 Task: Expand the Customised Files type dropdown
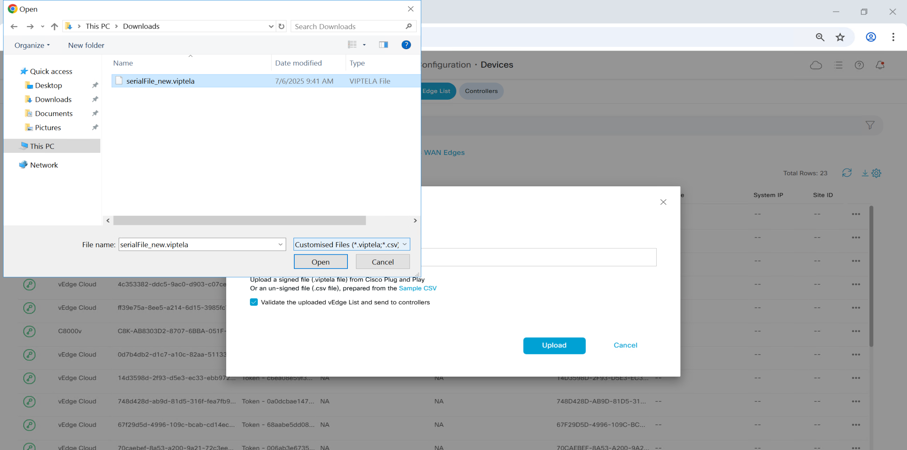click(404, 244)
